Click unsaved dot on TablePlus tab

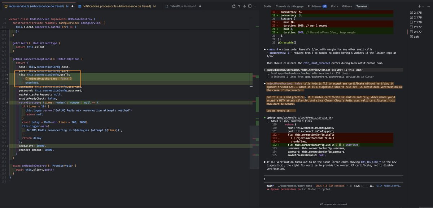coord(200,6)
